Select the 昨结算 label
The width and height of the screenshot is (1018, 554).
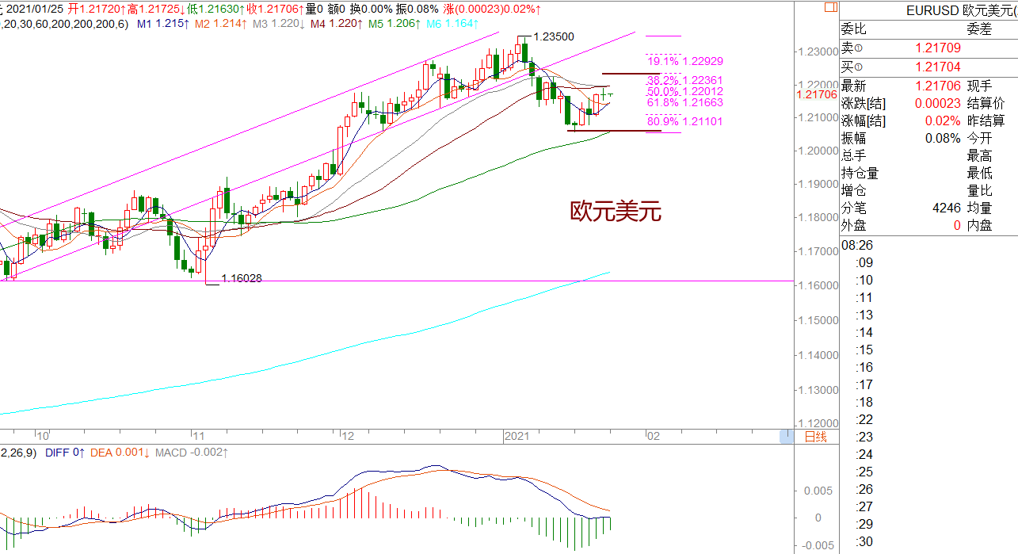(986, 120)
